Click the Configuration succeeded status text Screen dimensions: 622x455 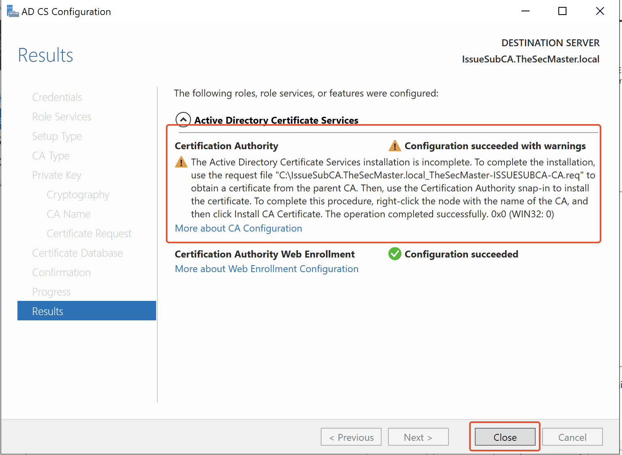pyautogui.click(x=461, y=254)
